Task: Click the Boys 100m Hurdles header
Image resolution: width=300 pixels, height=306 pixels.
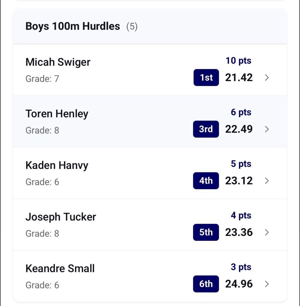Action: [x=73, y=26]
